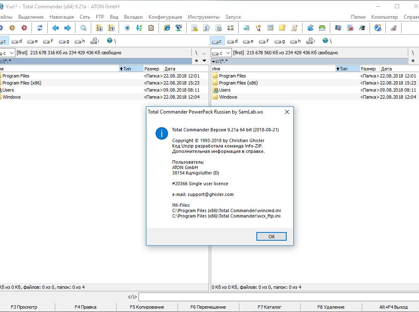Click the four-thumbnail view icon
The height and width of the screenshot is (312, 419).
(x=231, y=28)
